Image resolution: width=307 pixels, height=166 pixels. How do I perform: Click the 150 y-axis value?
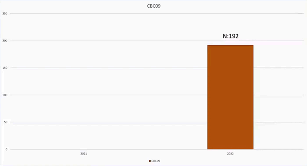5,68
